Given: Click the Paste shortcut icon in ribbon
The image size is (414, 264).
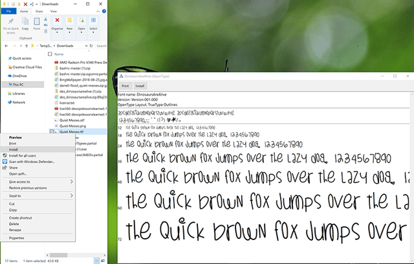Looking at the screenshot, I should 46,31.
